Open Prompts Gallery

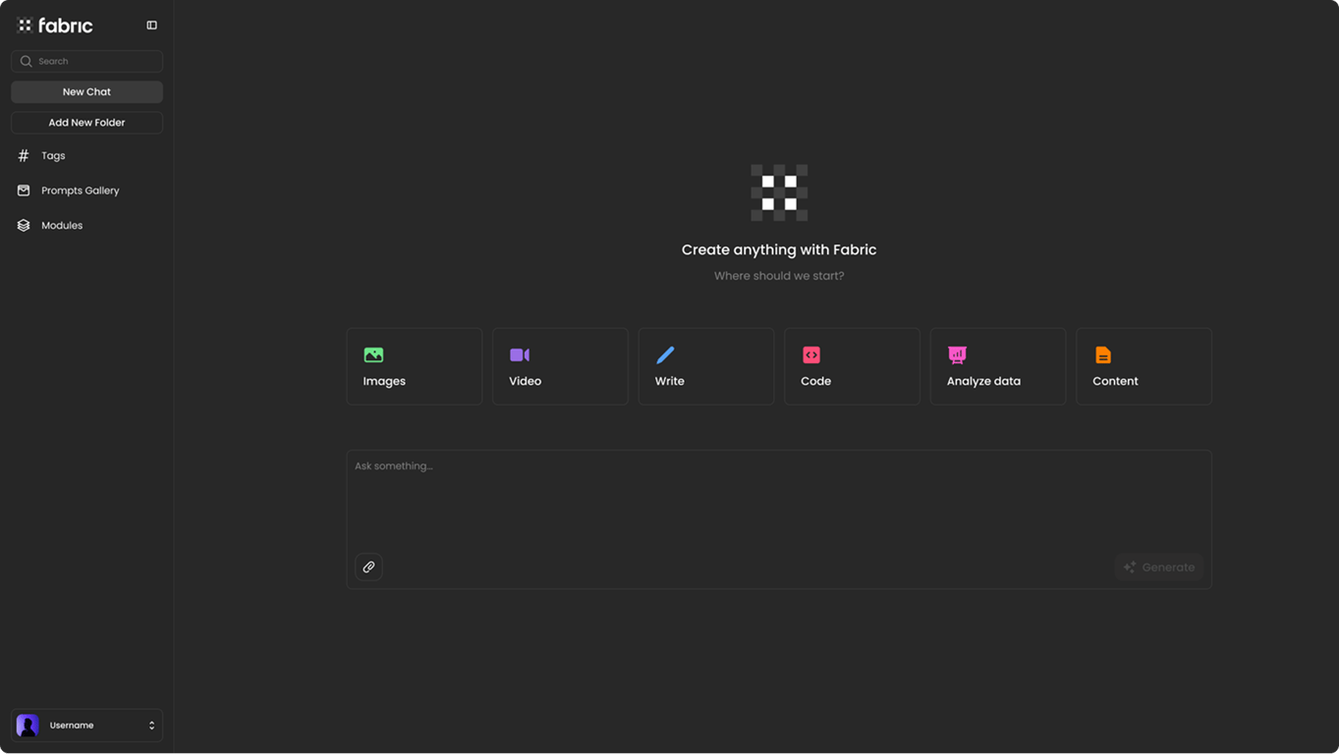pyautogui.click(x=80, y=190)
